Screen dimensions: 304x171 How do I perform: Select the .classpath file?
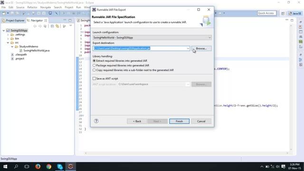coord(21,55)
